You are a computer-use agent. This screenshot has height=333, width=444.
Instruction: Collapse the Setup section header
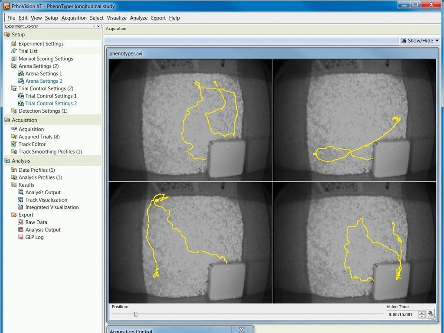pyautogui.click(x=53, y=35)
